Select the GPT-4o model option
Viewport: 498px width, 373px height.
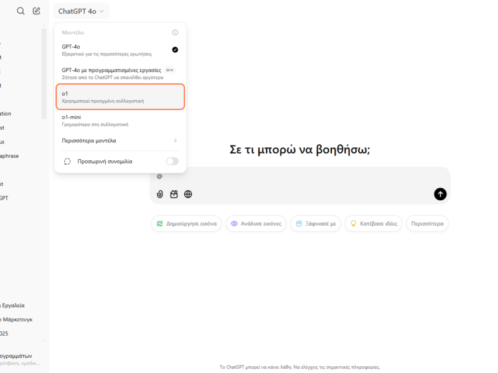tap(120, 50)
